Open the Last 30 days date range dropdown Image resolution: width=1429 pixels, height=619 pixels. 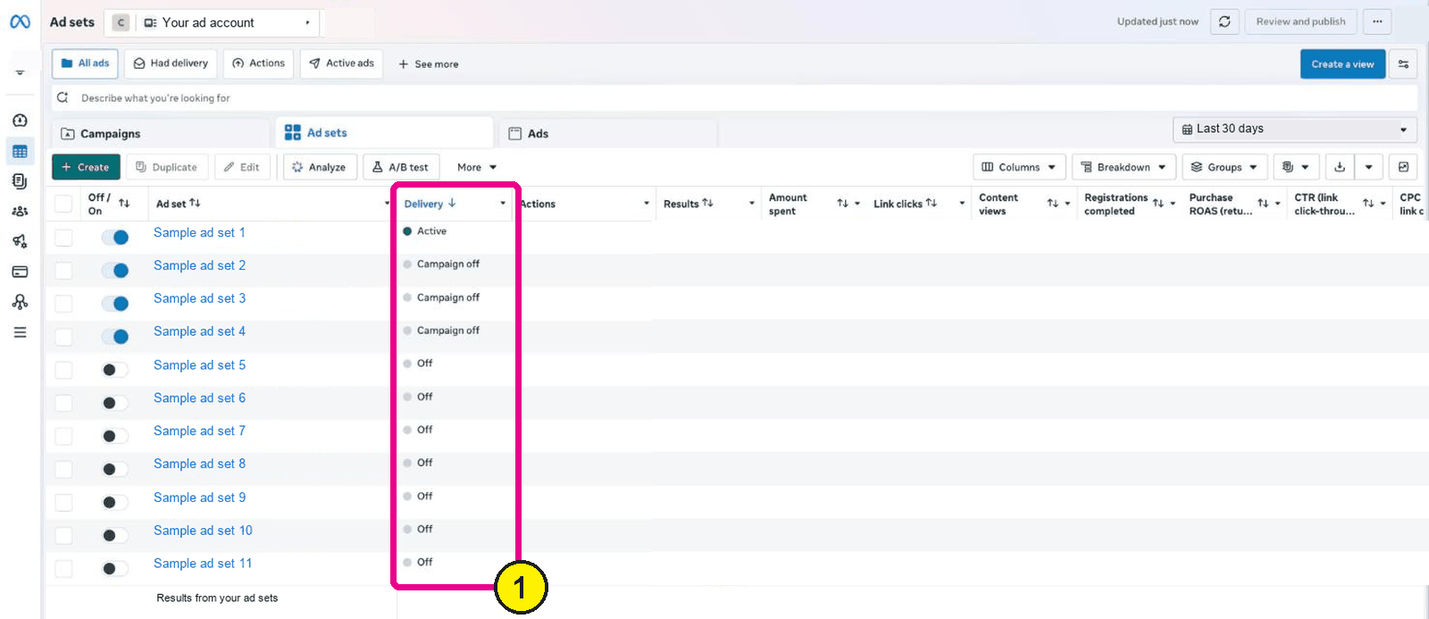click(x=1295, y=130)
